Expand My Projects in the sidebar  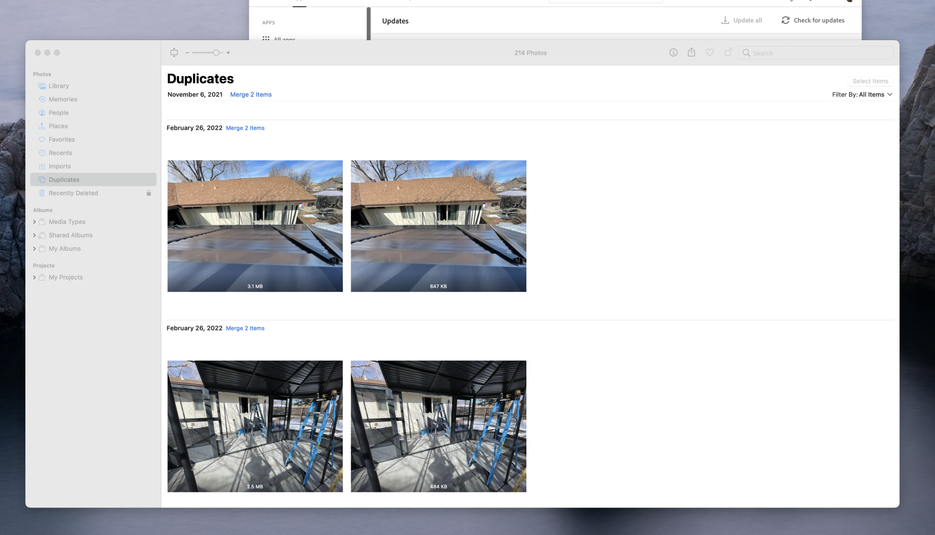35,278
